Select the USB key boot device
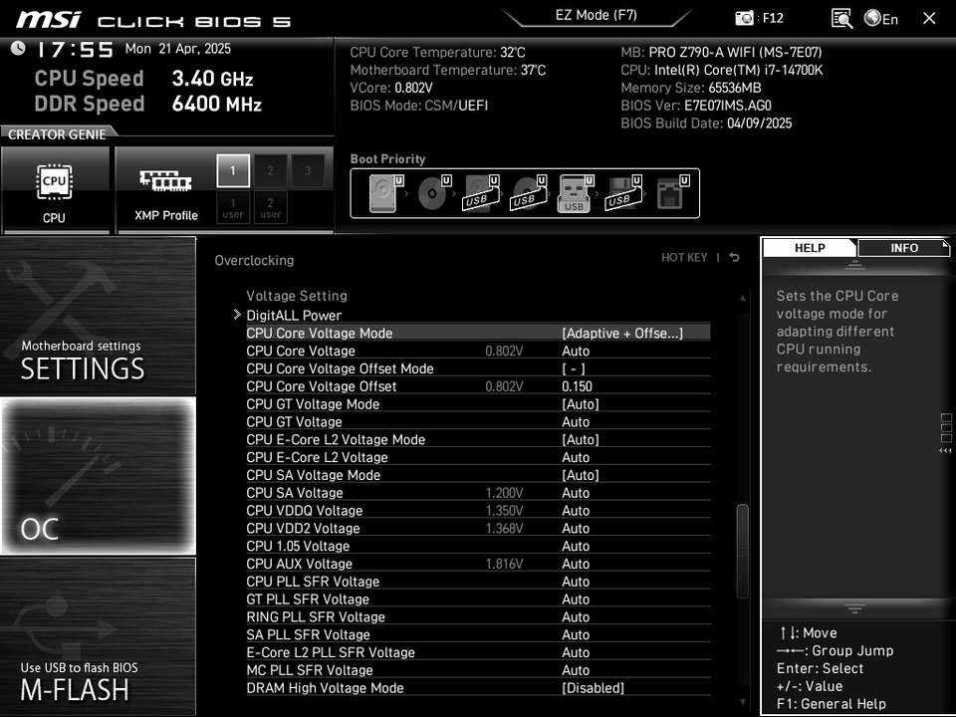Image resolution: width=956 pixels, height=717 pixels. (576, 193)
